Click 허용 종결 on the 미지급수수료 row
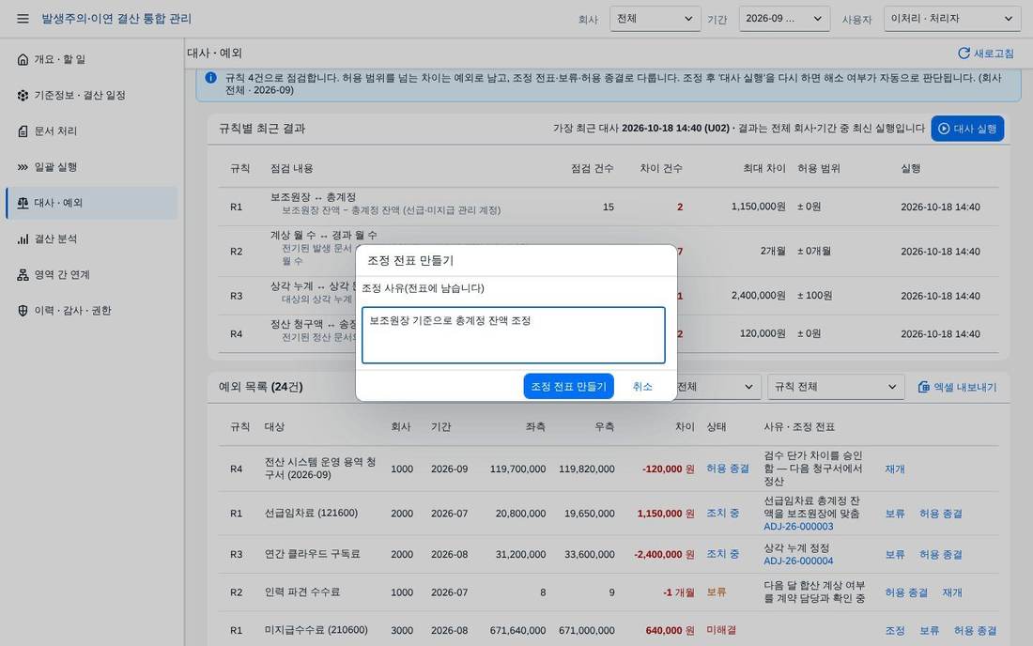The height and width of the screenshot is (646, 1033). click(x=975, y=631)
